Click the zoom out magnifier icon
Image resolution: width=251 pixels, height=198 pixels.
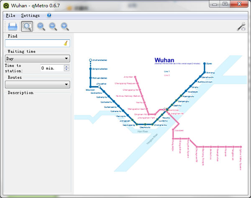pyautogui.click(x=53, y=27)
